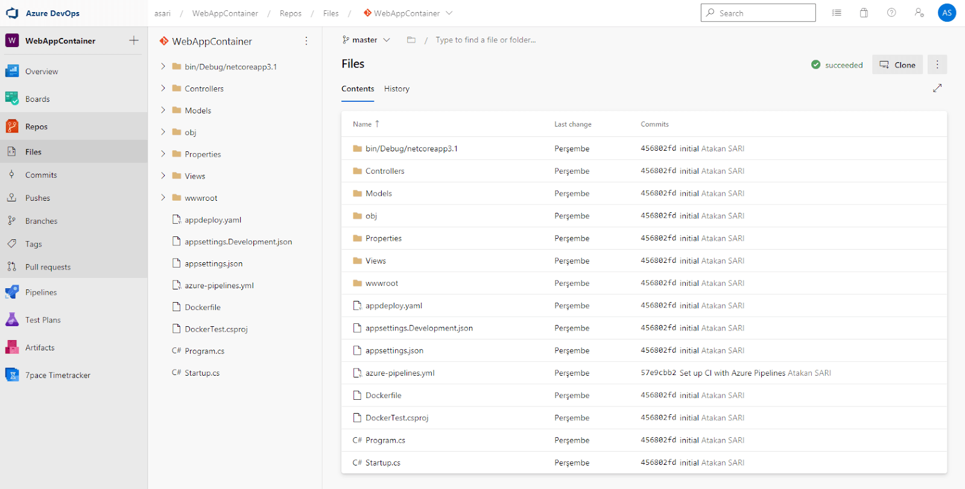Open the AS profile avatar
This screenshot has height=489, width=965.
pos(947,13)
